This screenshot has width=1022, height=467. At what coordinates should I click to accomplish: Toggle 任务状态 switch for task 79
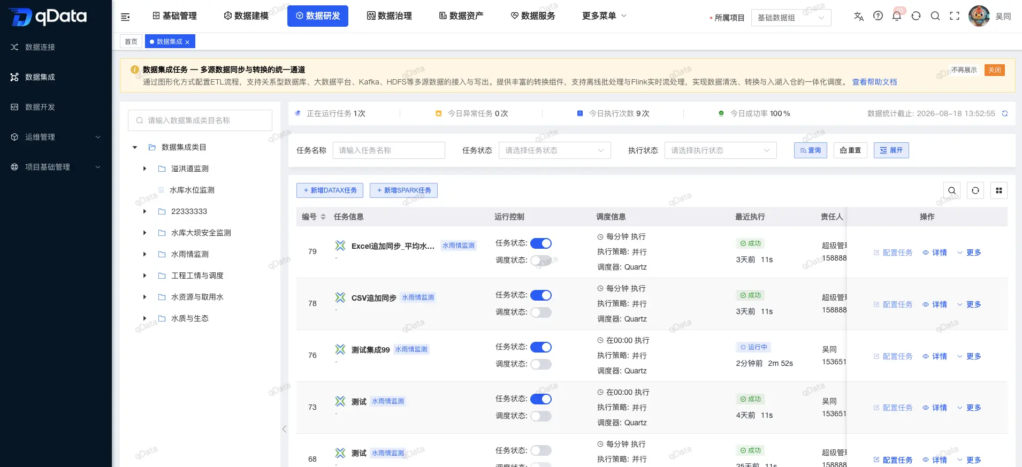[541, 243]
